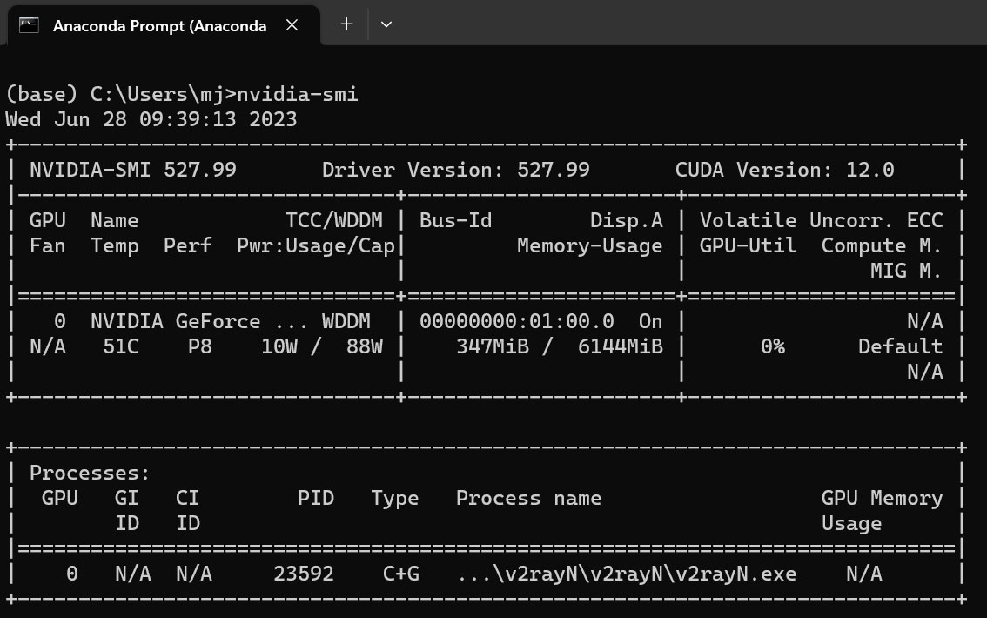Click the Processes section header
The image size is (987, 618).
coord(90,473)
